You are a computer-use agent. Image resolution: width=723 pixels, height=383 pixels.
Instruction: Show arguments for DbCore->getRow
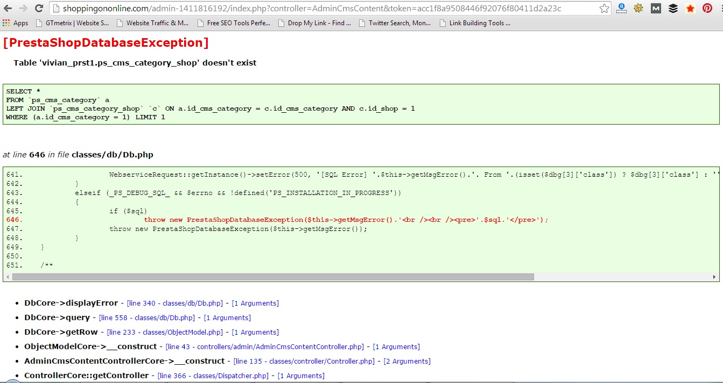pos(255,333)
